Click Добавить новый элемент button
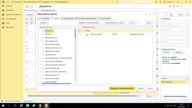The image size is (192, 108). (89, 23)
